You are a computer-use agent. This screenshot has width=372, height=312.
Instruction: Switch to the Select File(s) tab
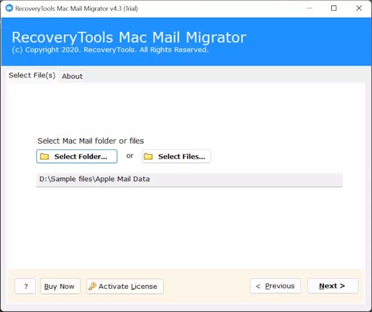[32, 75]
